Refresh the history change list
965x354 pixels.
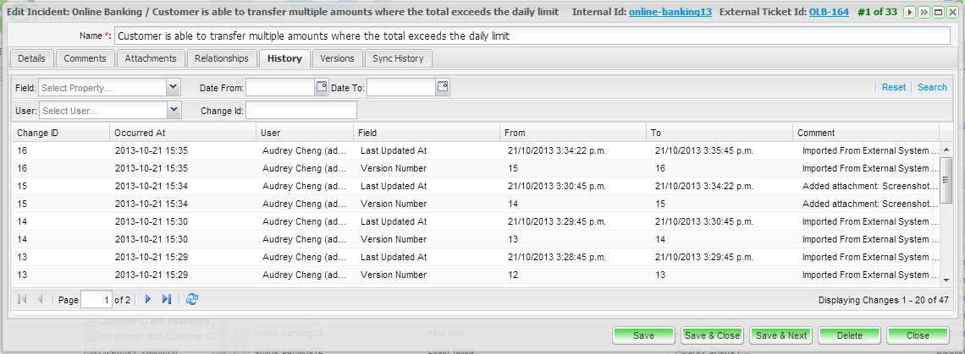click(x=192, y=299)
